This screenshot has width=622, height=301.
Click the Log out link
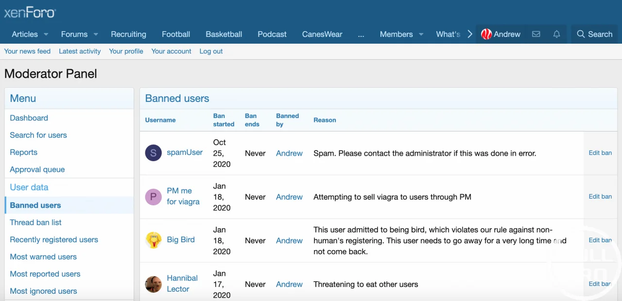(211, 51)
